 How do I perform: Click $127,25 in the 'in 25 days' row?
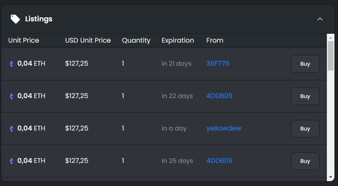(77, 161)
